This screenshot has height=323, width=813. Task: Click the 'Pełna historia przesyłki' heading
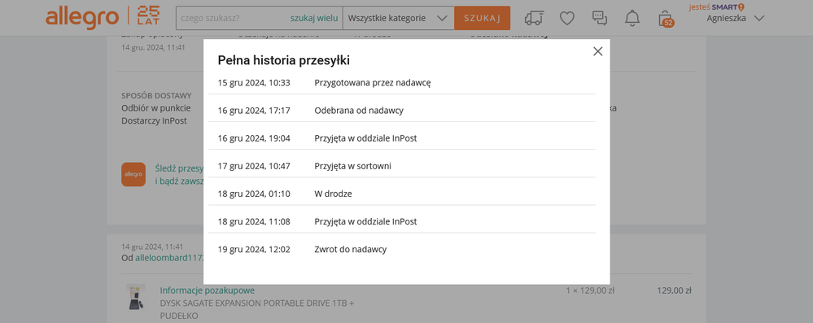(x=284, y=61)
